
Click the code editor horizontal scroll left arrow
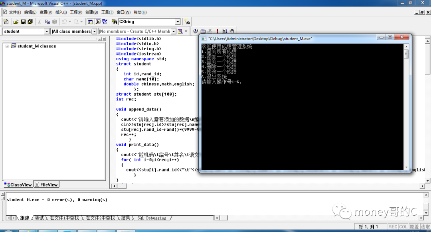pos(115,186)
